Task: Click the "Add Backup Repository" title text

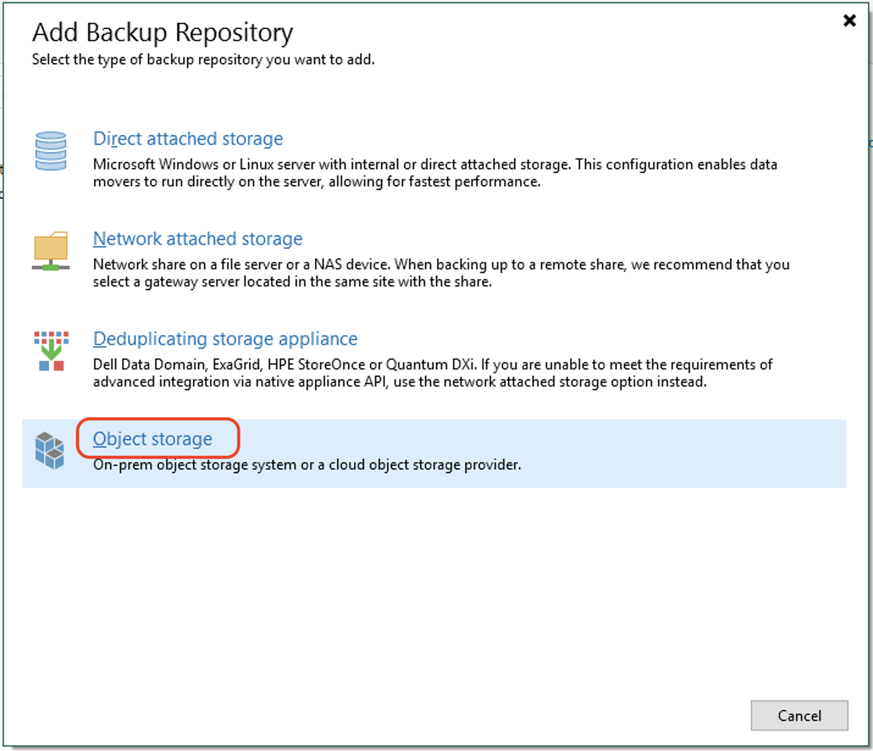Action: [x=162, y=32]
